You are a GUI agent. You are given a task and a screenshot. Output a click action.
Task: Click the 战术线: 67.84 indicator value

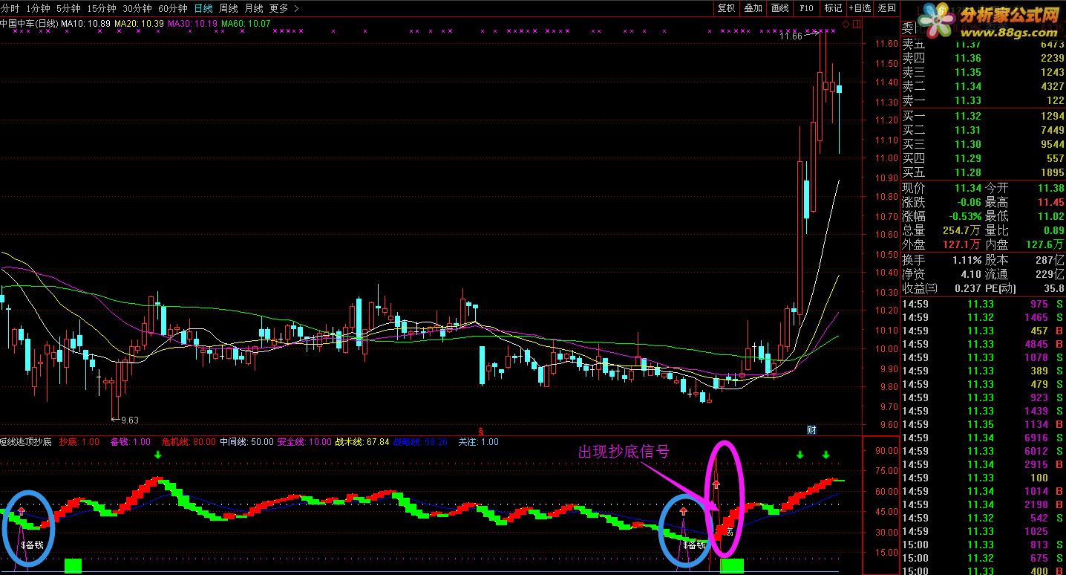(363, 442)
